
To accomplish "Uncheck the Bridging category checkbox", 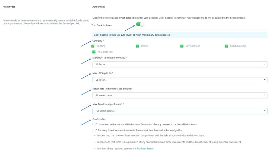I will [93, 46].
